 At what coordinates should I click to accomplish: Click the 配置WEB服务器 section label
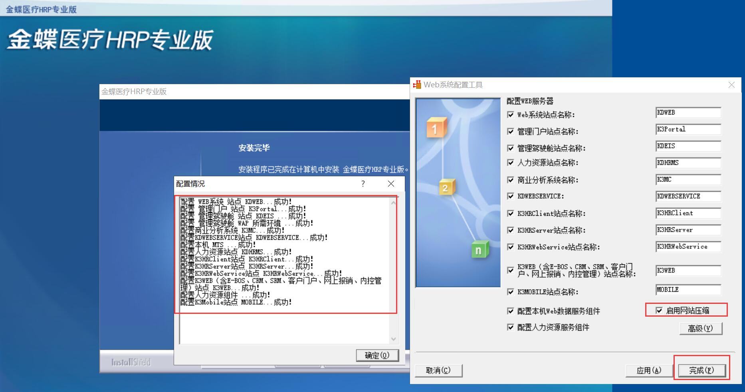click(x=530, y=101)
